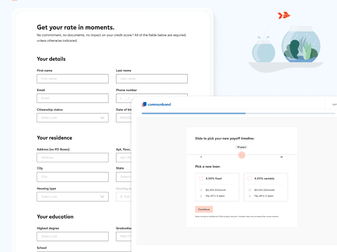Image resolution: width=337 pixels, height=252 pixels.
Task: Expand the Citizenship status dropdown
Action: 73,118
